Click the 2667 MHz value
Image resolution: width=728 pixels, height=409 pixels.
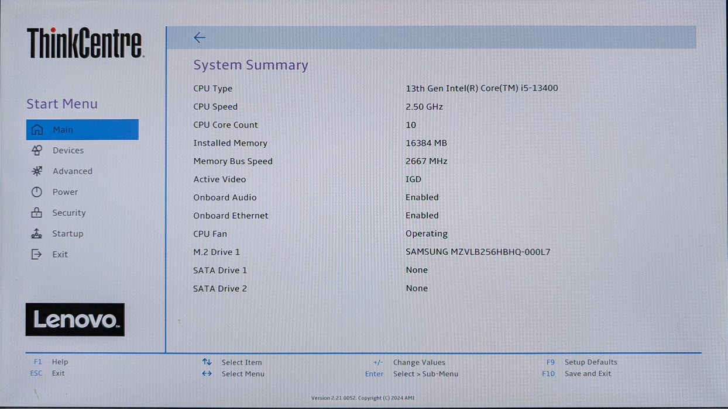point(427,161)
